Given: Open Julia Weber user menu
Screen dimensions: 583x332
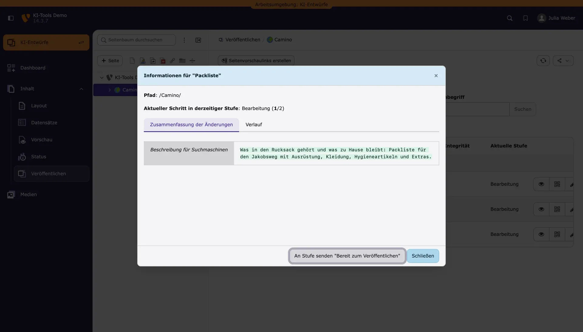Looking at the screenshot, I should pos(556,18).
